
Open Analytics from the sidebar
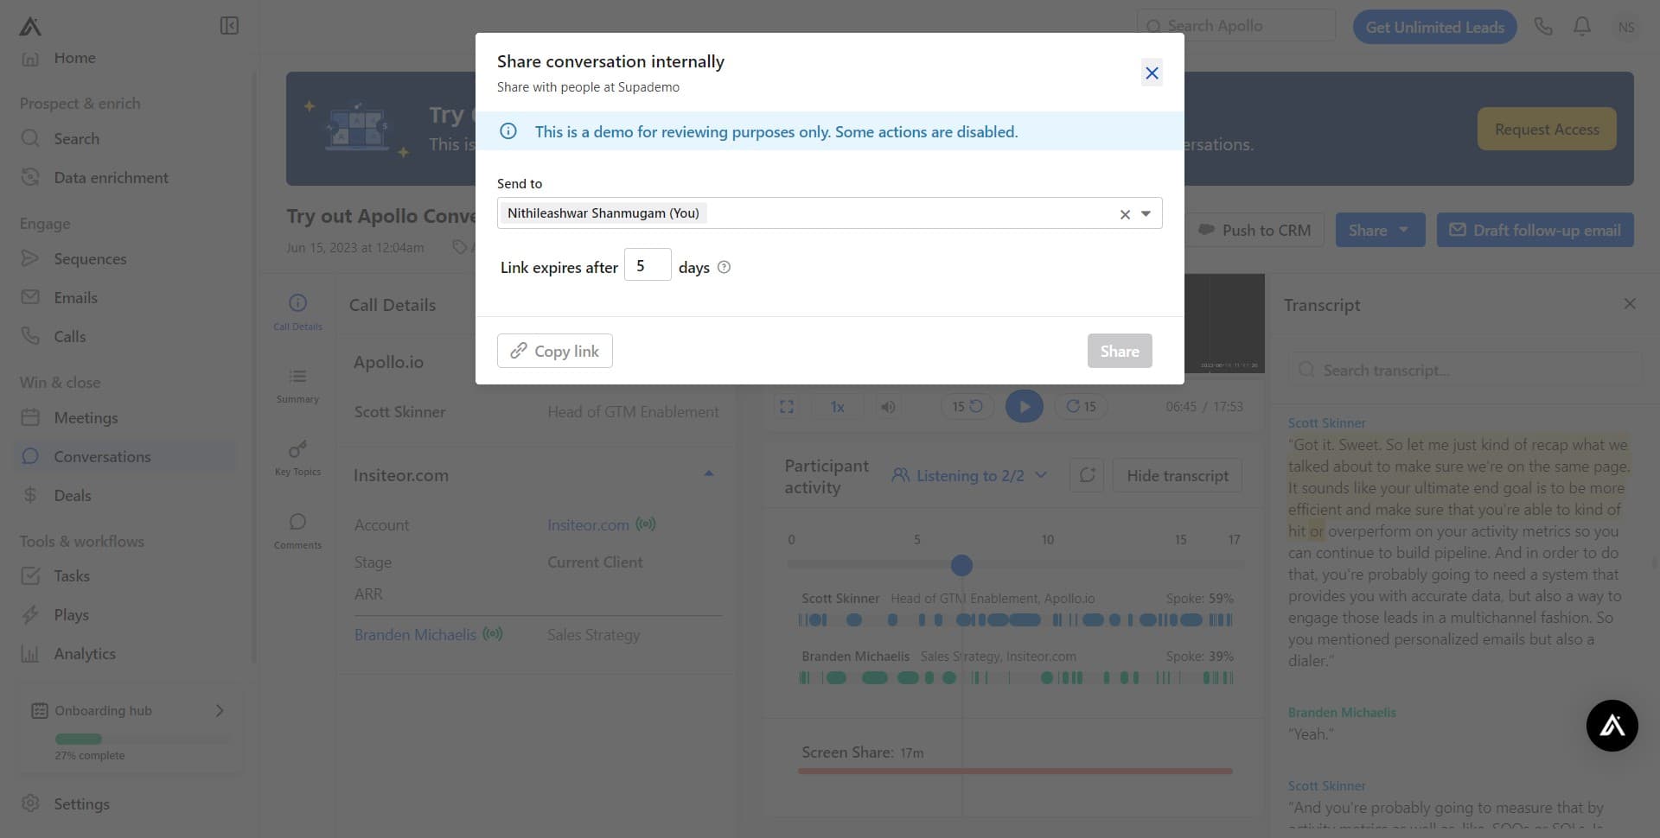click(x=84, y=653)
